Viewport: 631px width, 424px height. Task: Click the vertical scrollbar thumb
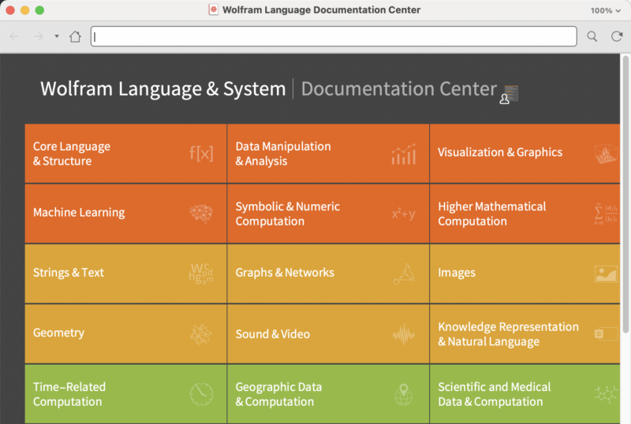click(625, 195)
